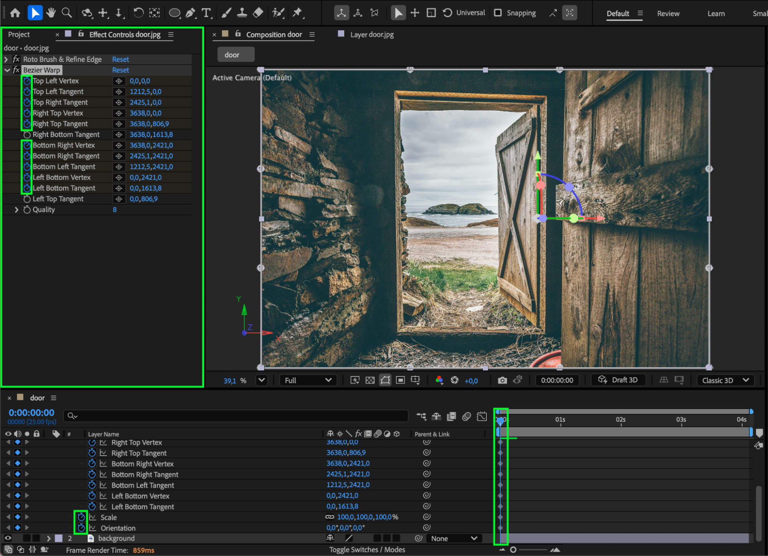
Task: Click the Home icon
Action: click(x=15, y=13)
